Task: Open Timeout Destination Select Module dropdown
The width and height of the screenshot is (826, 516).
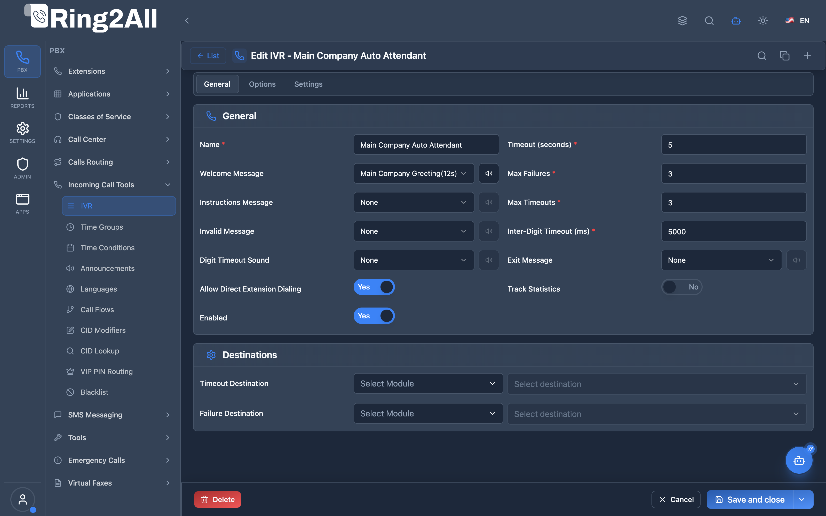Action: [428, 384]
